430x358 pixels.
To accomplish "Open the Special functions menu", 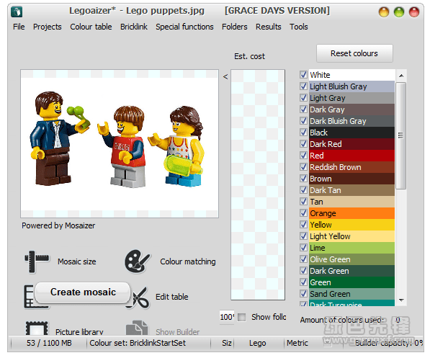I will 184,27.
